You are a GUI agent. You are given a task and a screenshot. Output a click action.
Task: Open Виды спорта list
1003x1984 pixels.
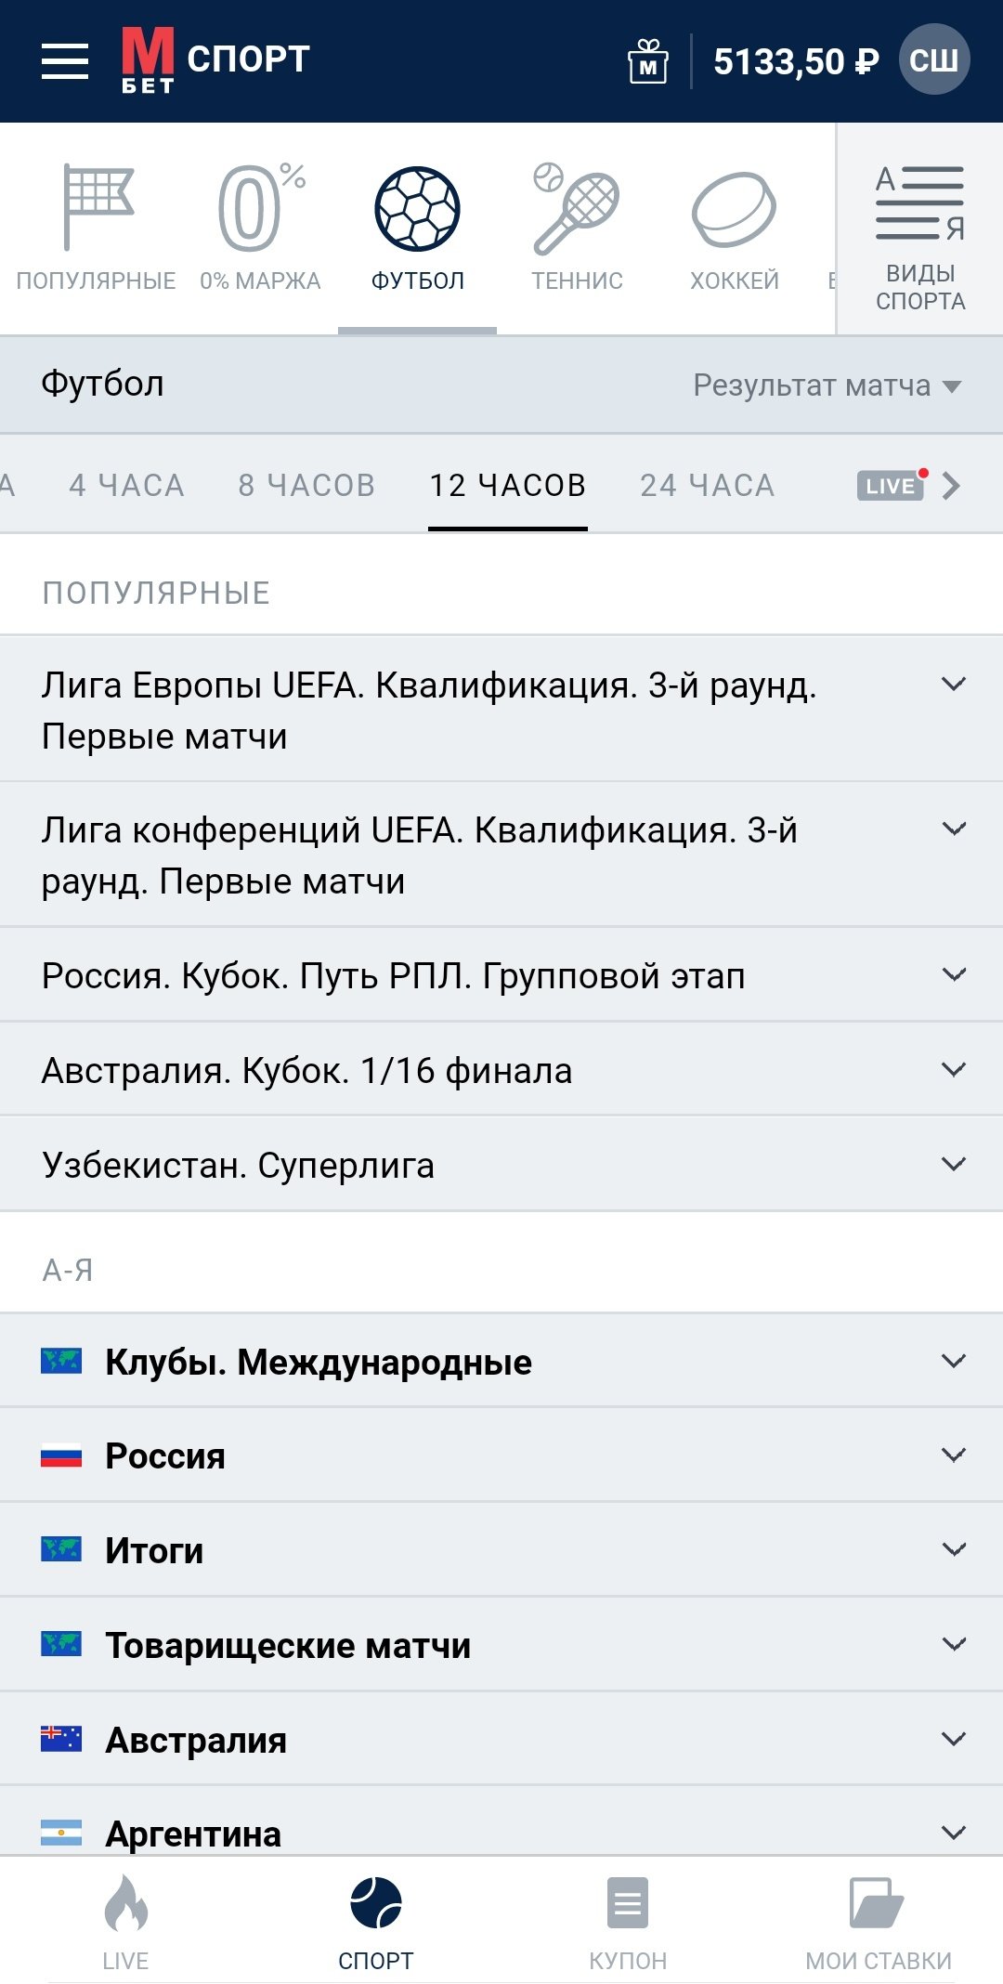tap(920, 237)
